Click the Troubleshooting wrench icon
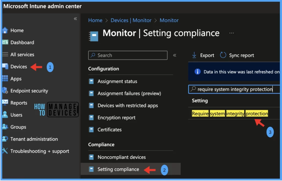The width and height of the screenshot is (282, 181). [x=5, y=151]
